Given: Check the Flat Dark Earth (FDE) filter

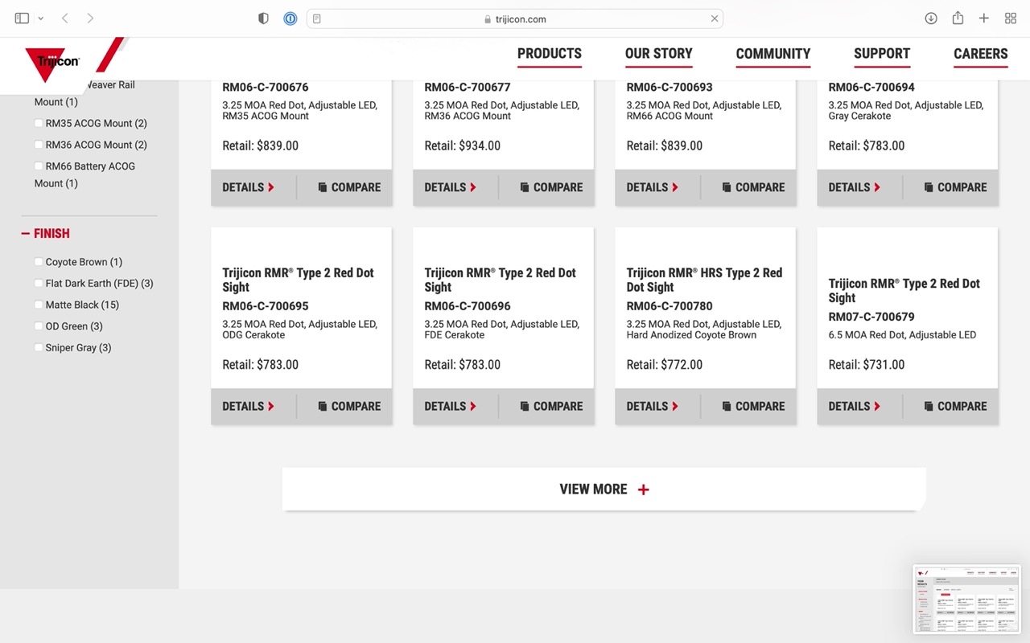Looking at the screenshot, I should 39,284.
